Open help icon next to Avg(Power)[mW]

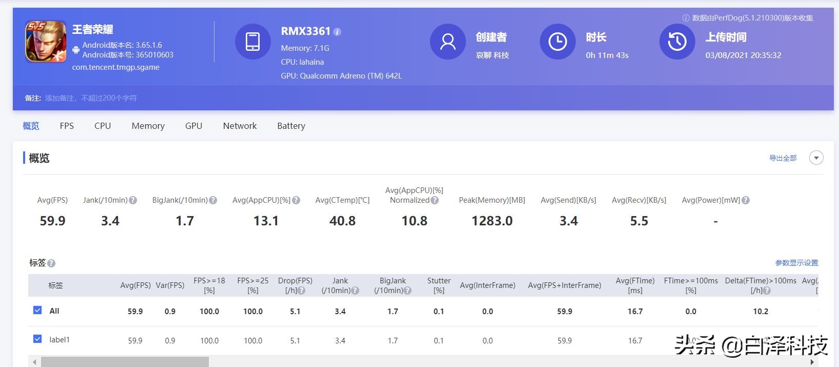click(746, 200)
